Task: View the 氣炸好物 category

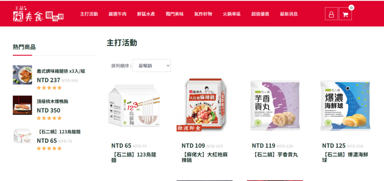Action: point(203,14)
